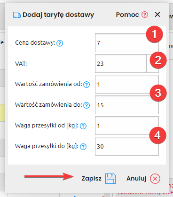Click the Zapisz button label
The height and width of the screenshot is (197, 173).
(x=91, y=179)
